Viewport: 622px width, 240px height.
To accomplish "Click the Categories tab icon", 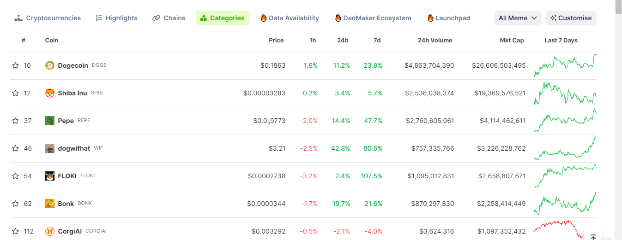I will click(x=204, y=18).
